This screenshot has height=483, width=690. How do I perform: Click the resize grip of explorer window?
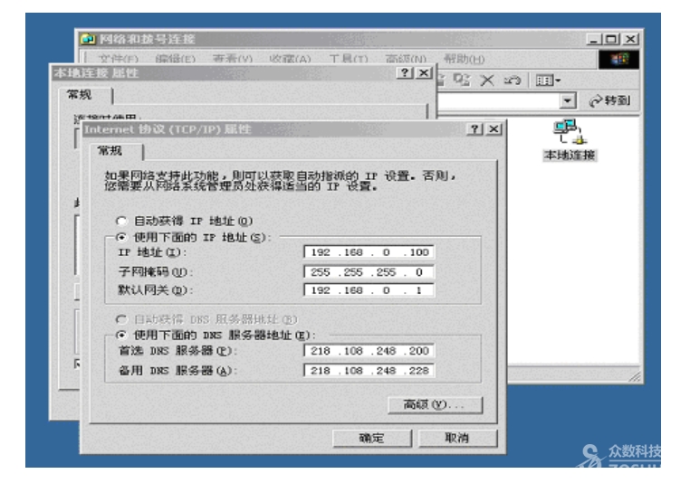click(x=635, y=376)
